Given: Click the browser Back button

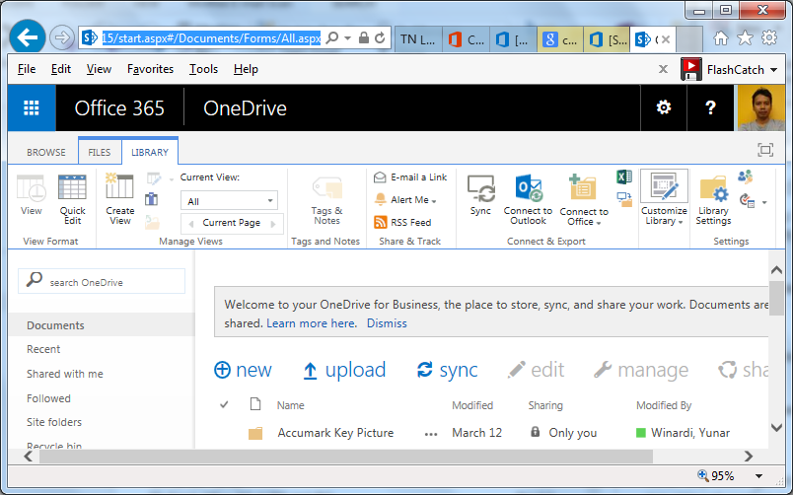Looking at the screenshot, I should [x=28, y=36].
